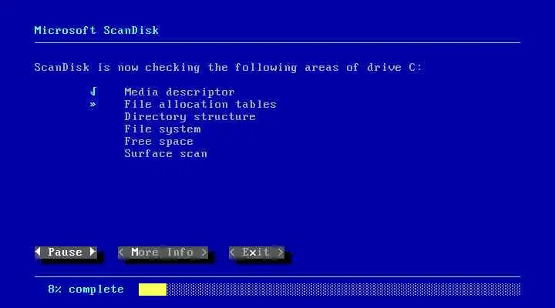Open the More Info button
Screen dimensions: 555x308
pos(163,252)
